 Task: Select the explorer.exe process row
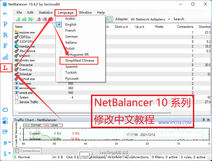112,32
